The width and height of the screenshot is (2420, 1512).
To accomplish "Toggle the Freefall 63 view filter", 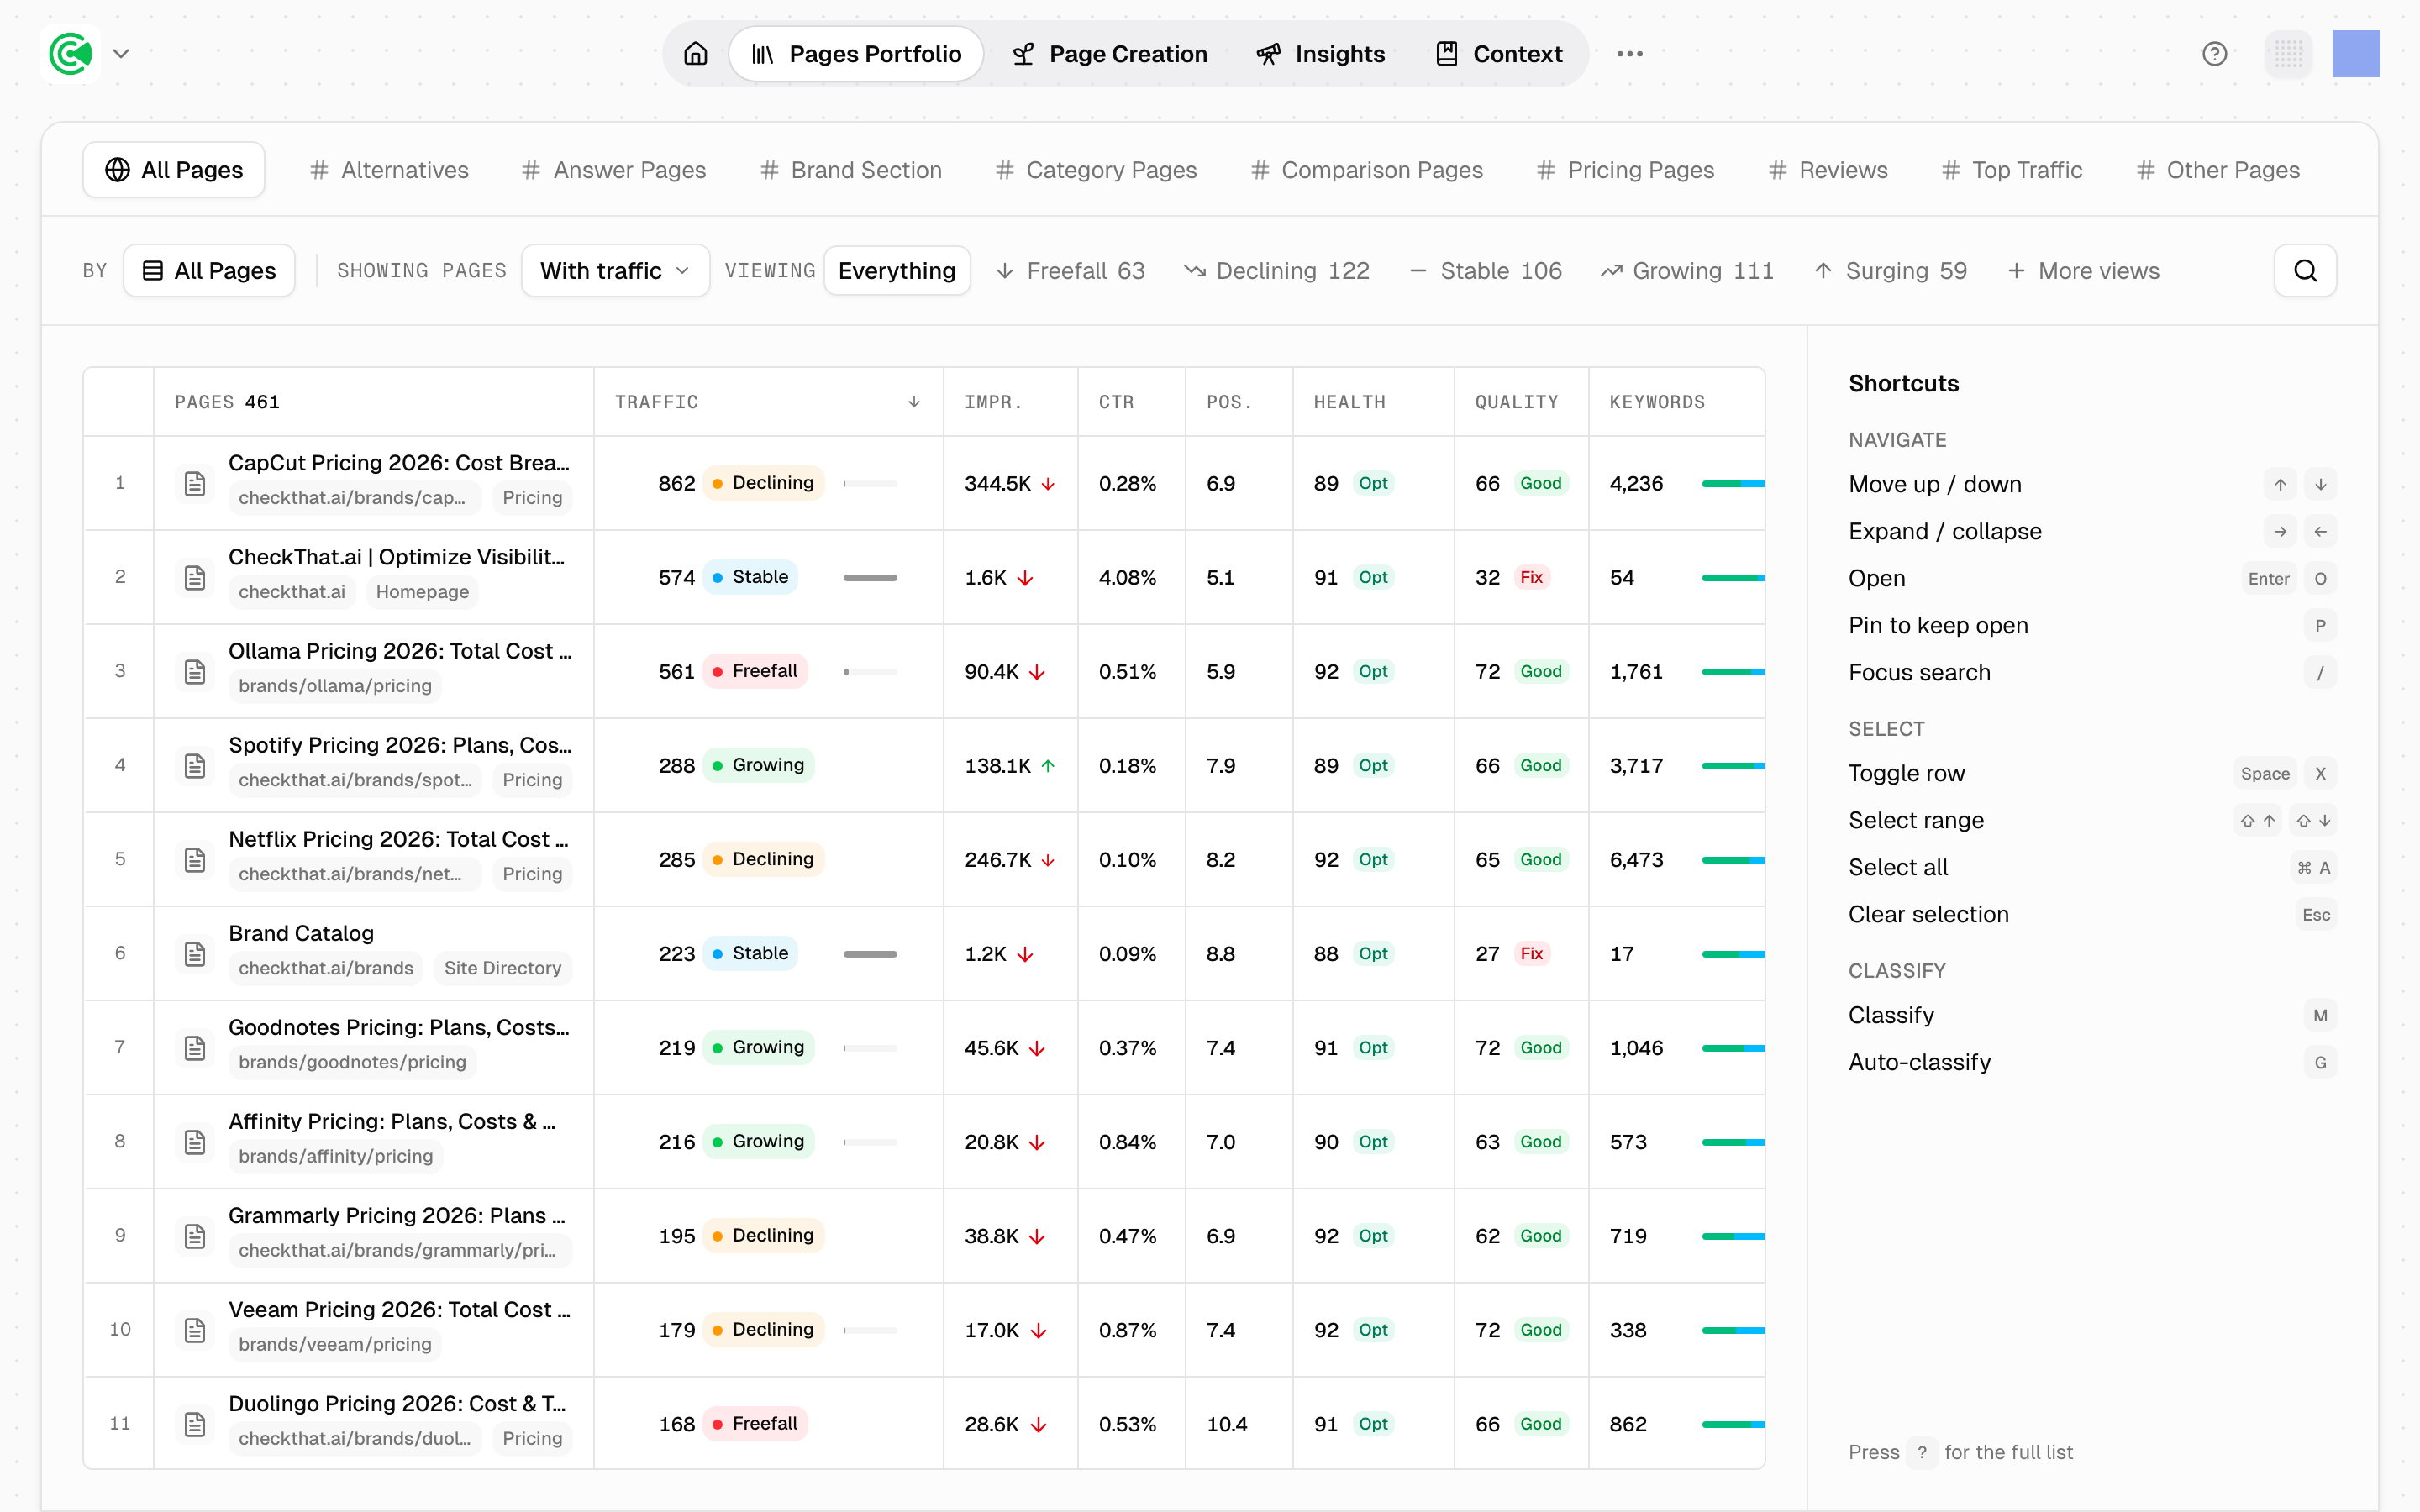I will click(1071, 271).
